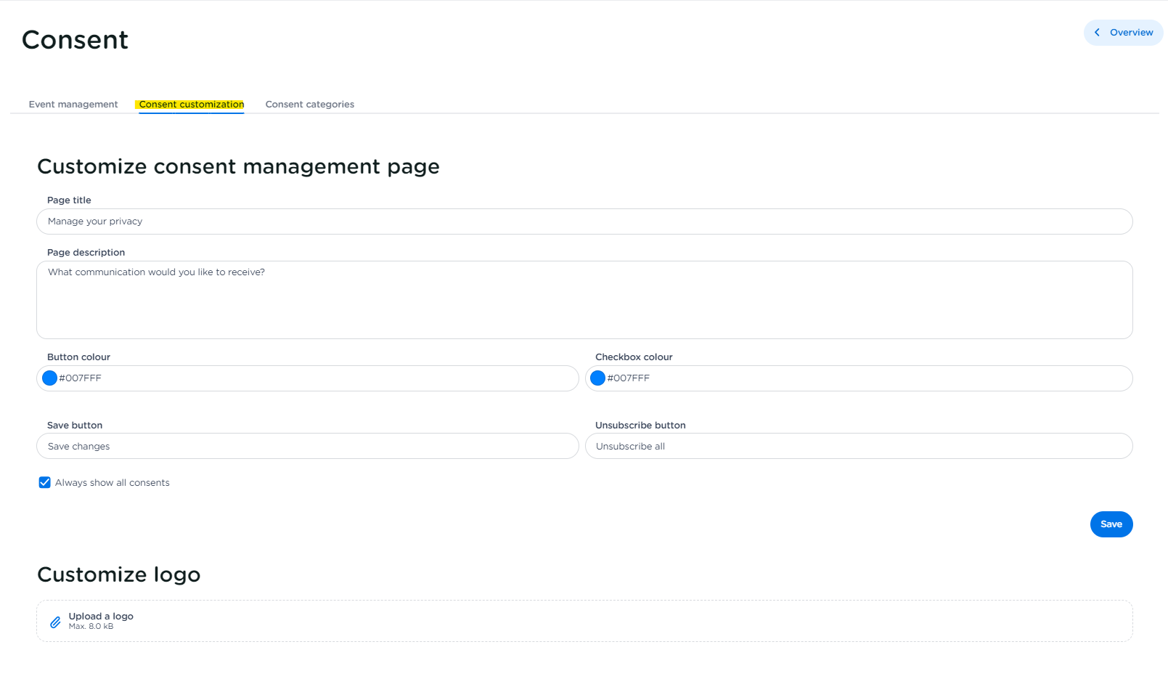This screenshot has height=679, width=1168.
Task: Select the Consent customization tab
Action: 192,105
